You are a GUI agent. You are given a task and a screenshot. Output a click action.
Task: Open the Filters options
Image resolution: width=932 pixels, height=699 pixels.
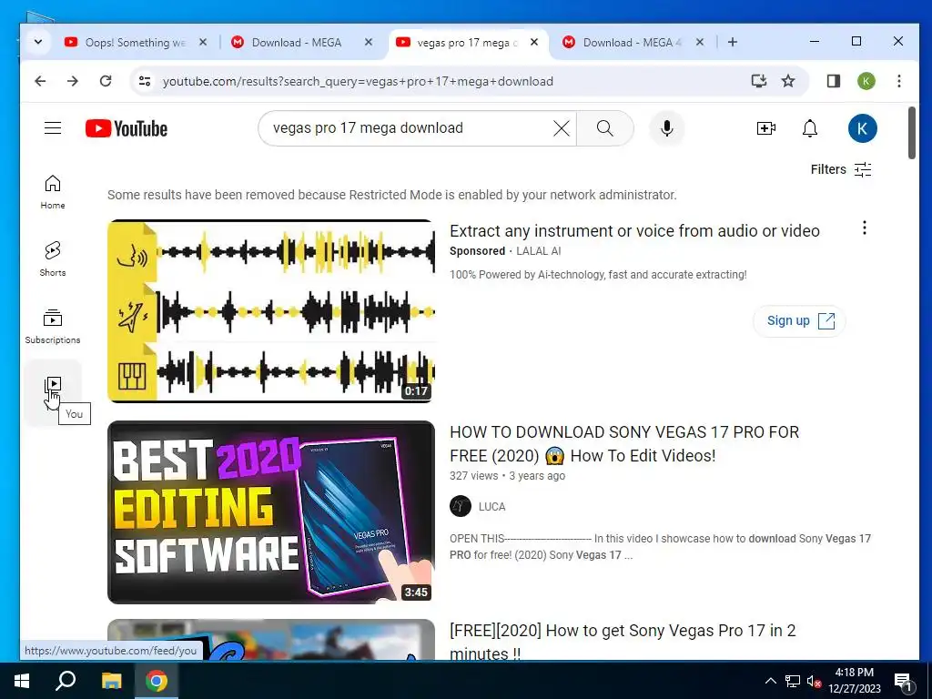841,169
